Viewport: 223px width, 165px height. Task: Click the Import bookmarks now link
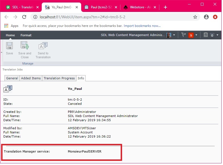point(142,26)
